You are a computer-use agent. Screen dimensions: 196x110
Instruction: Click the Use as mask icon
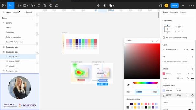click(105, 5)
